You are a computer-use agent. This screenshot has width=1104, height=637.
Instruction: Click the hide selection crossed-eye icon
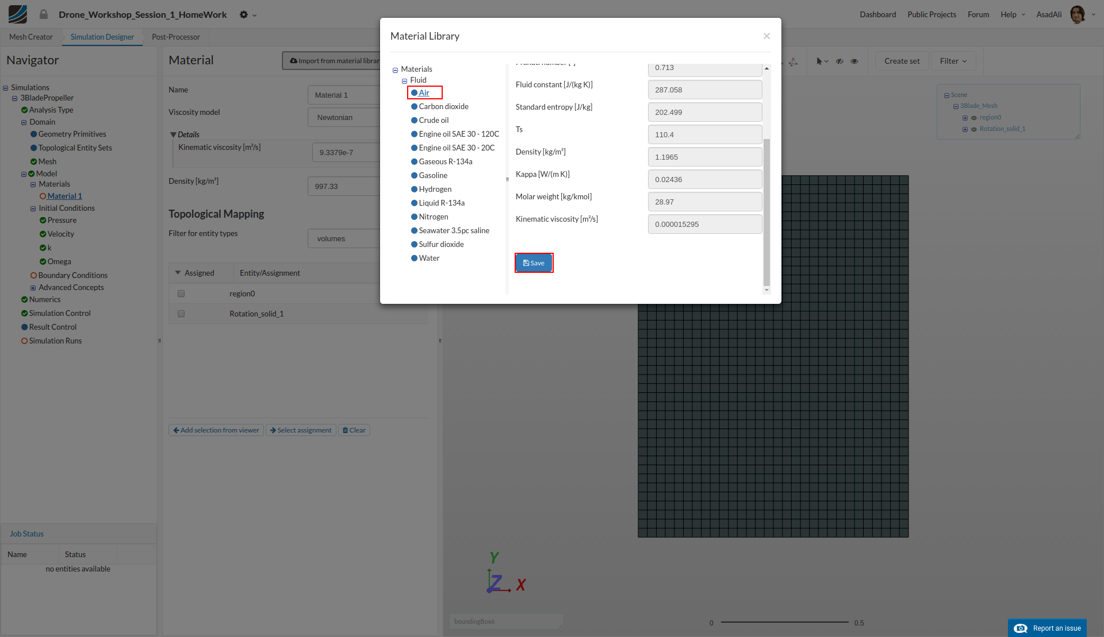pyautogui.click(x=839, y=61)
